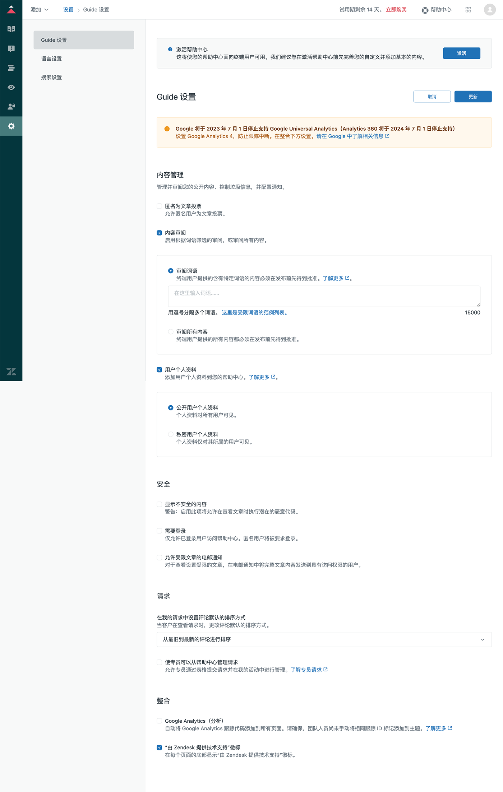Open the user avatar profile menu

coord(490,10)
